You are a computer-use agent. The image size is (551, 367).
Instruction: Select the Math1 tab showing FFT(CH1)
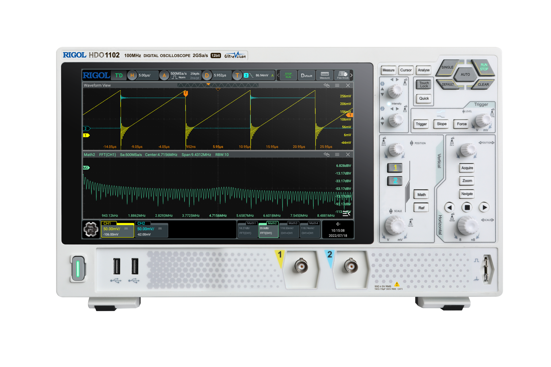coord(247,229)
